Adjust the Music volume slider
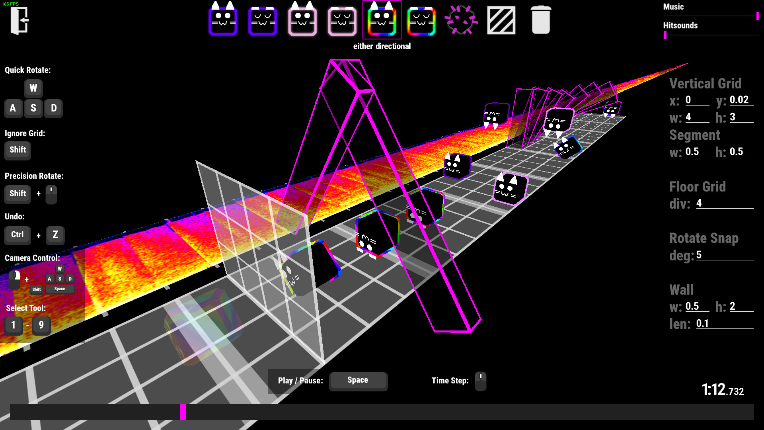Viewport: 764px width, 430px height. pos(758,16)
